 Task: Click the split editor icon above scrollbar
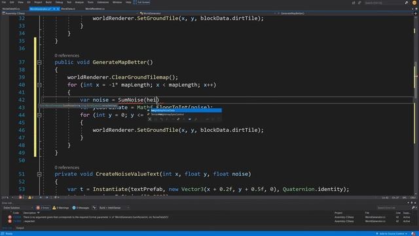pyautogui.click(x=416, y=13)
